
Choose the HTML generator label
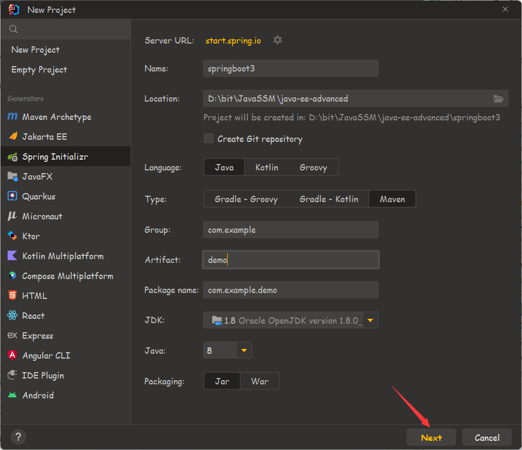click(x=34, y=296)
